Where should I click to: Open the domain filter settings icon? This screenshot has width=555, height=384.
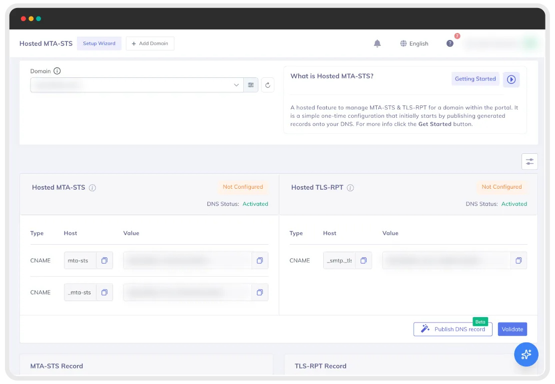(251, 85)
